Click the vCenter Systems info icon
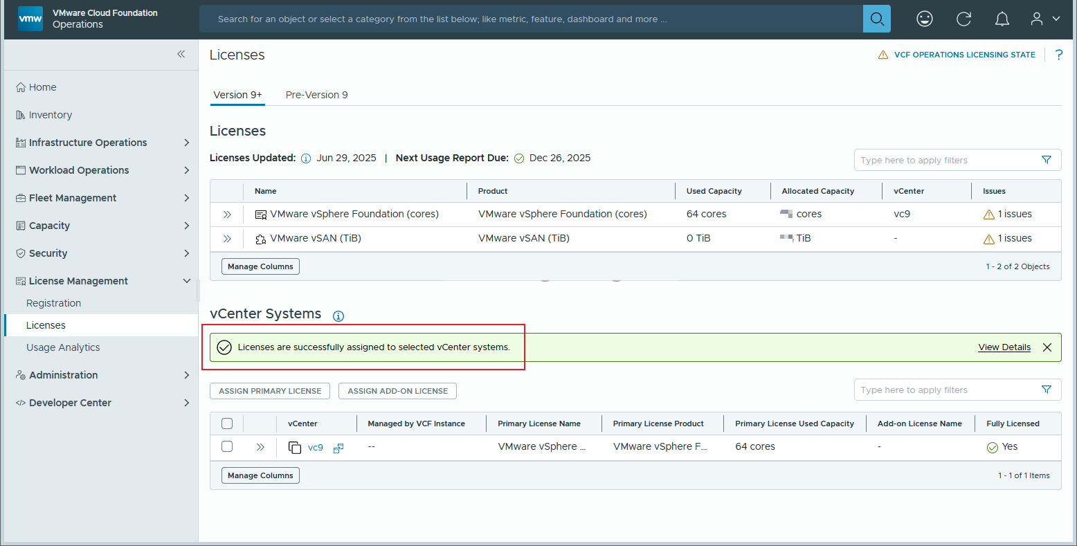Image resolution: width=1077 pixels, height=546 pixels. pos(338,316)
